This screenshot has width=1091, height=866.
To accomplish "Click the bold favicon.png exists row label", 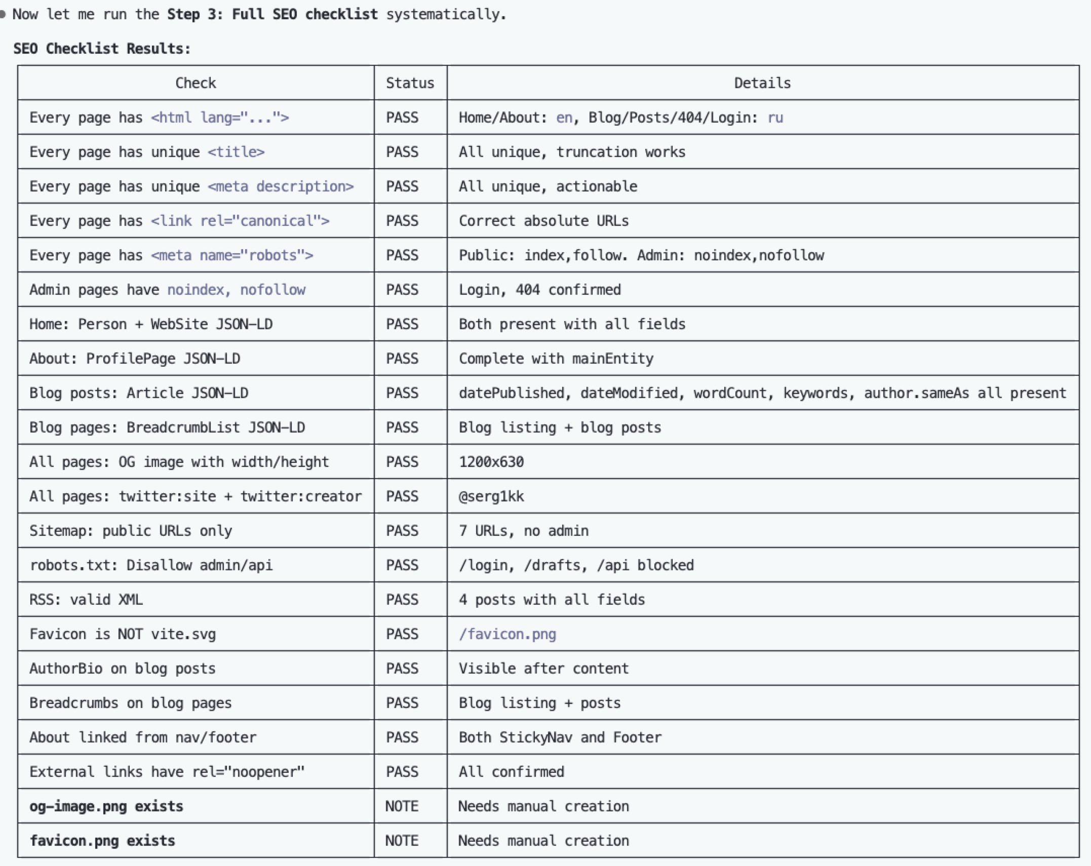I will click(x=102, y=840).
